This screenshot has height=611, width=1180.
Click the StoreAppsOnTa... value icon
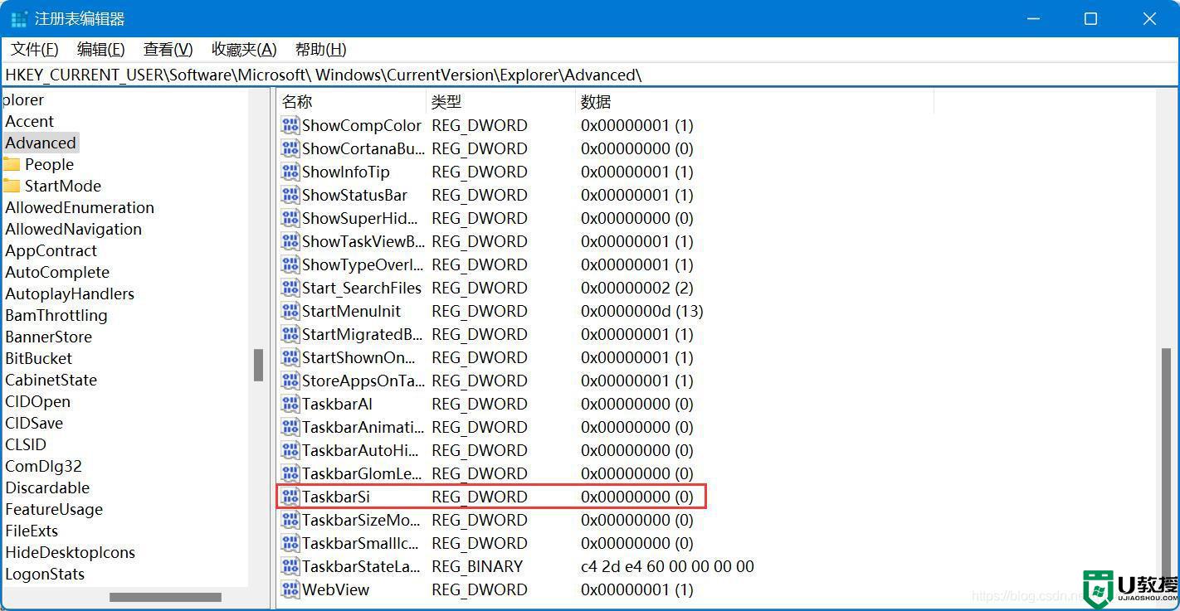tap(290, 381)
